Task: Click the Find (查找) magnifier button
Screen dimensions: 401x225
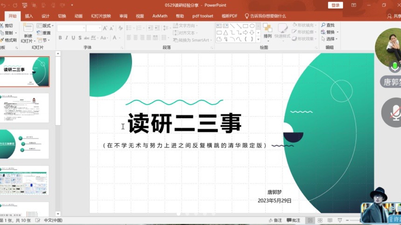Action: [328, 25]
